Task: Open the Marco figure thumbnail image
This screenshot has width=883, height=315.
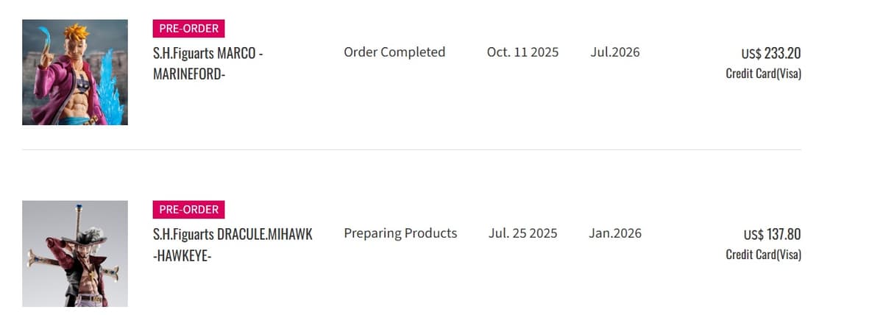Action: tap(74, 72)
